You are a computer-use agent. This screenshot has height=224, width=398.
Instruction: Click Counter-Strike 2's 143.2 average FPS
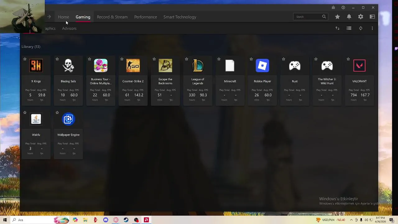tap(139, 95)
